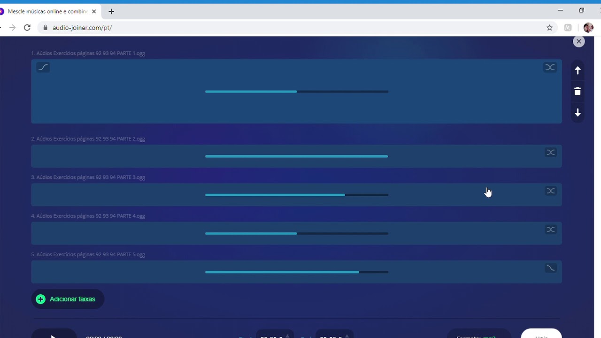Toggle fade-out icon on PARTE 5 track
Image resolution: width=601 pixels, height=338 pixels.
pos(550,268)
